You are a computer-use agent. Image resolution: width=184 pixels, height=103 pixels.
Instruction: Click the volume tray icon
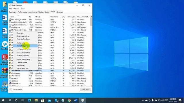[x=162, y=100]
